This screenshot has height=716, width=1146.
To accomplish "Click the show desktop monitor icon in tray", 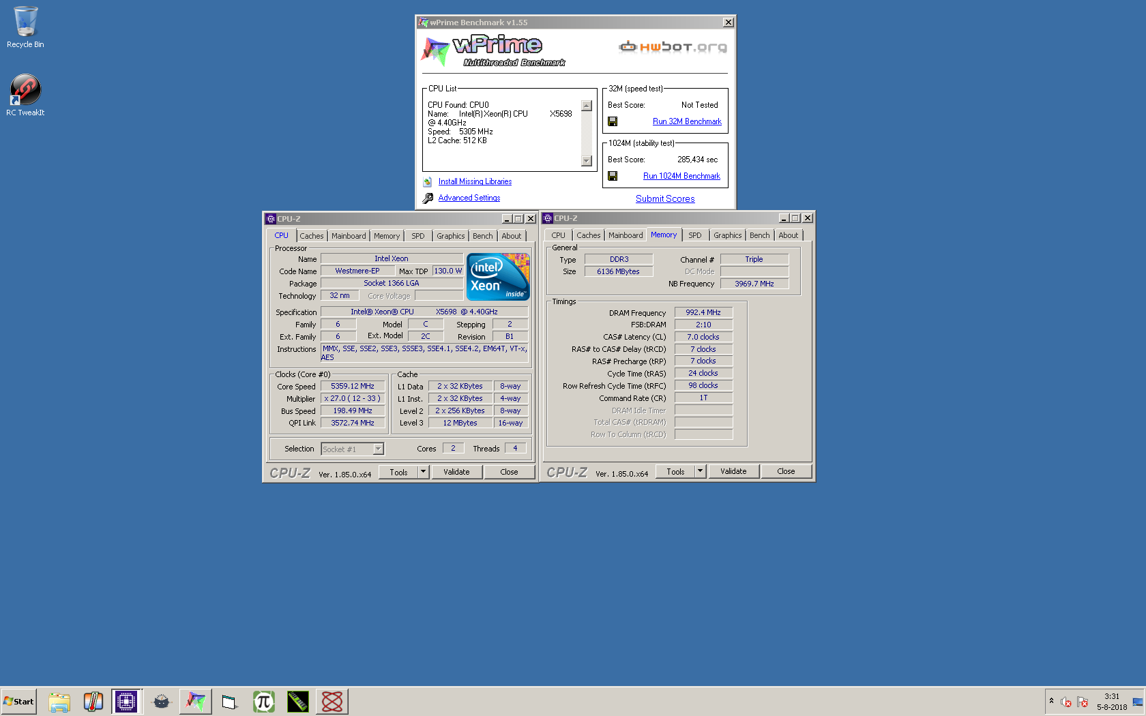I will tap(1137, 702).
